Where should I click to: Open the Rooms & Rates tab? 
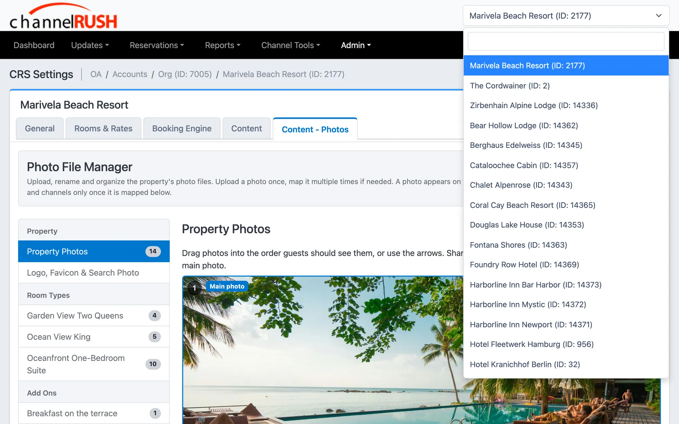pyautogui.click(x=103, y=129)
